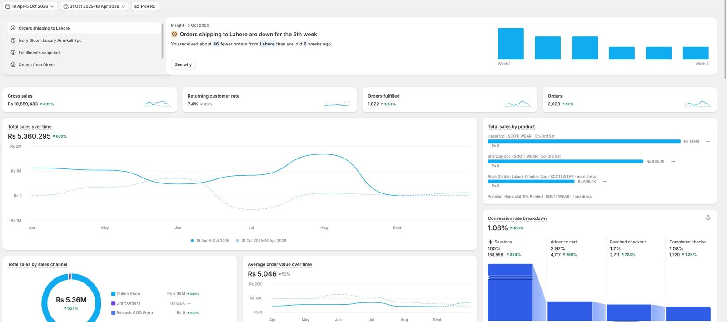The image size is (727, 322).
Task: Click the comparison calendar icon beside 31 Oct 2025
Action: pyautogui.click(x=65, y=6)
